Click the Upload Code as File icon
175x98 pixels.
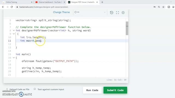coord(7,89)
